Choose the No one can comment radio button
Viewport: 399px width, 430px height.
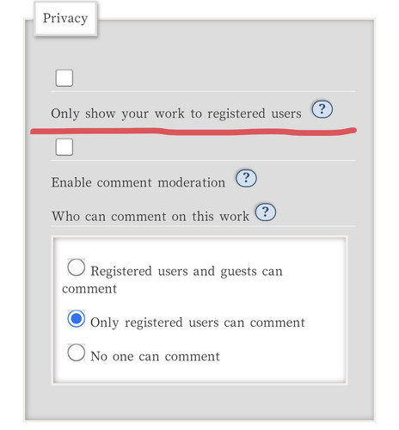[76, 353]
